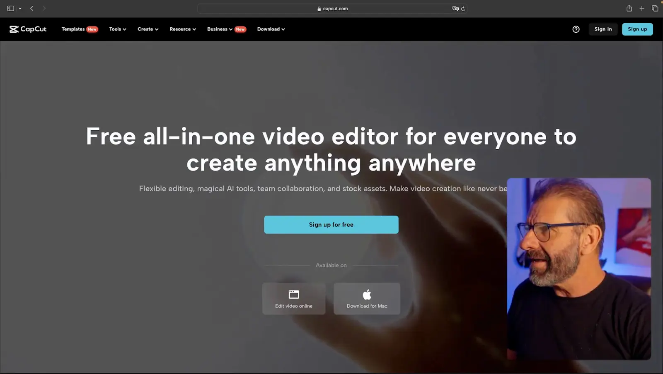This screenshot has height=374, width=663.
Task: Open the Templates menu item
Action: click(73, 29)
